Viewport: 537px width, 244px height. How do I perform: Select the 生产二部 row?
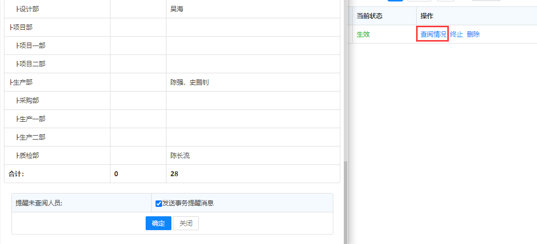pos(32,137)
